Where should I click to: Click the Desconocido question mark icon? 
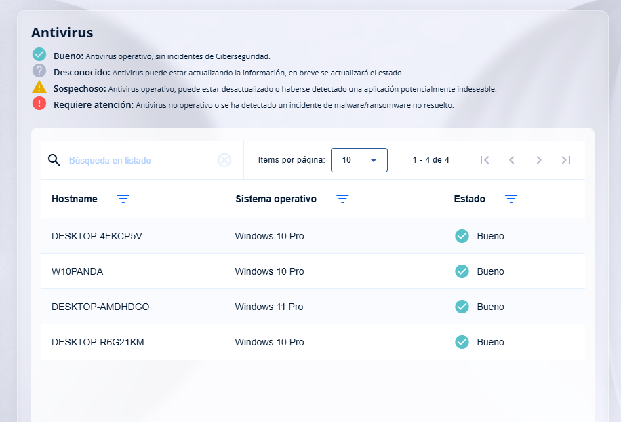[39, 71]
